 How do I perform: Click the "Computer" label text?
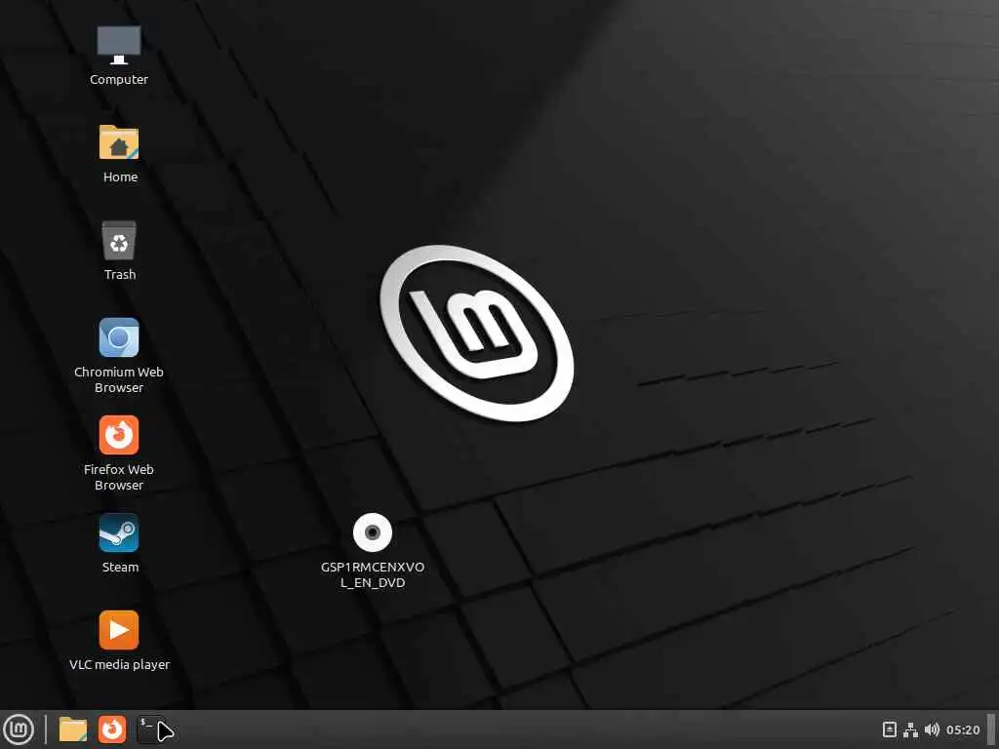pyautogui.click(x=118, y=80)
